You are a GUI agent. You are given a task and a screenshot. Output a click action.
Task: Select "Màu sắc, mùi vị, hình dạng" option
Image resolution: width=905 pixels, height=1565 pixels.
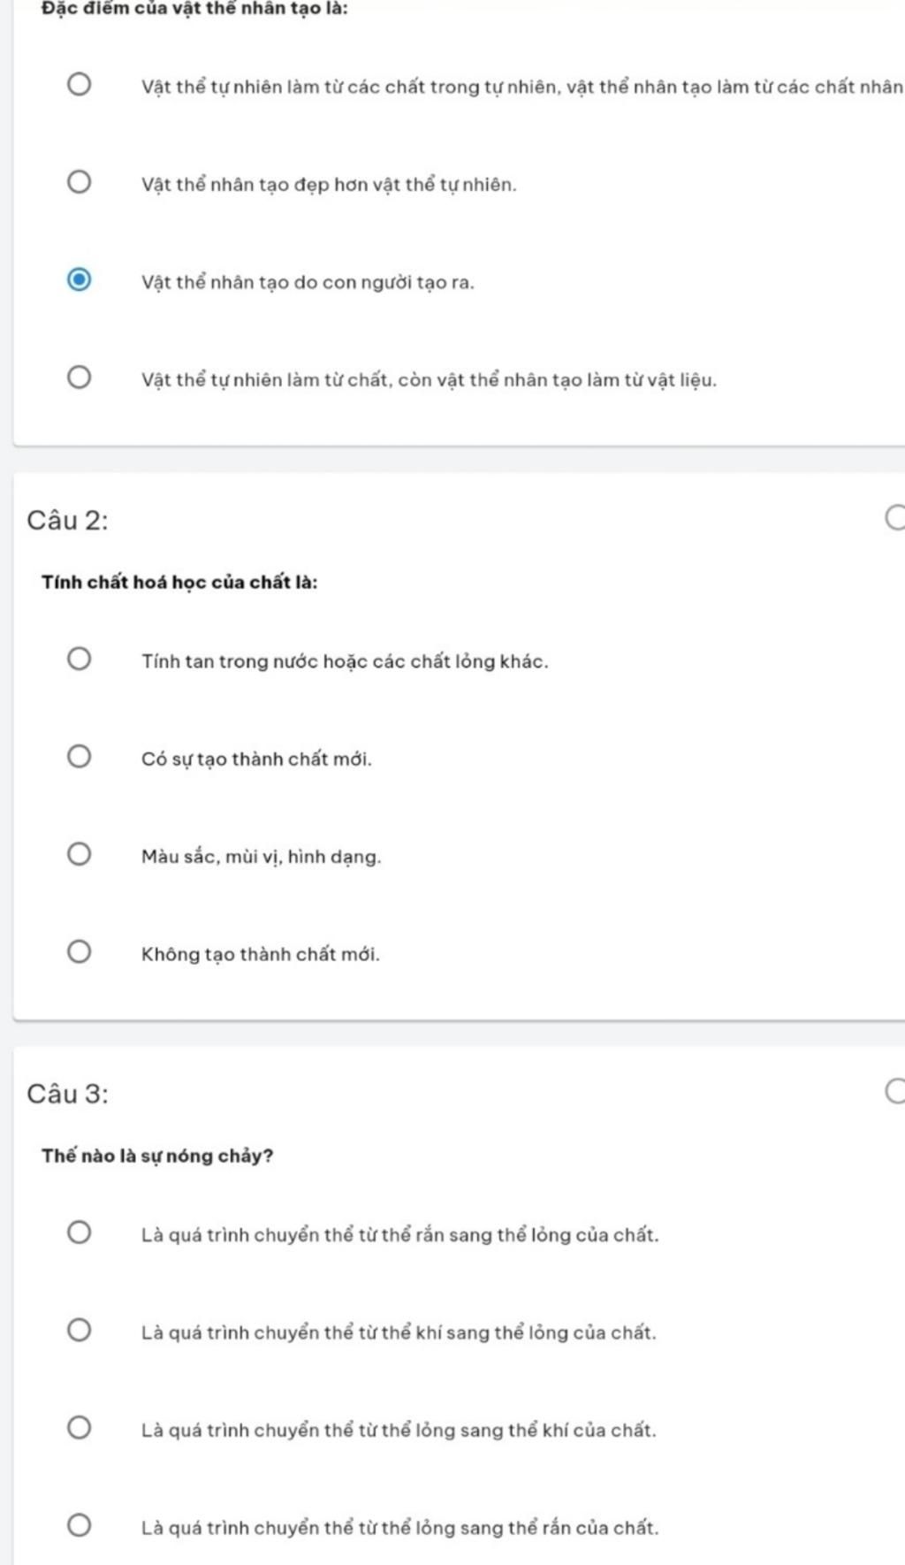pos(79,854)
